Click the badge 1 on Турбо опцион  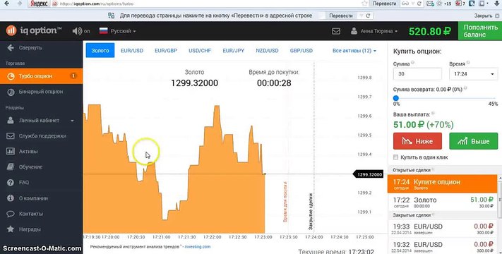pos(73,76)
